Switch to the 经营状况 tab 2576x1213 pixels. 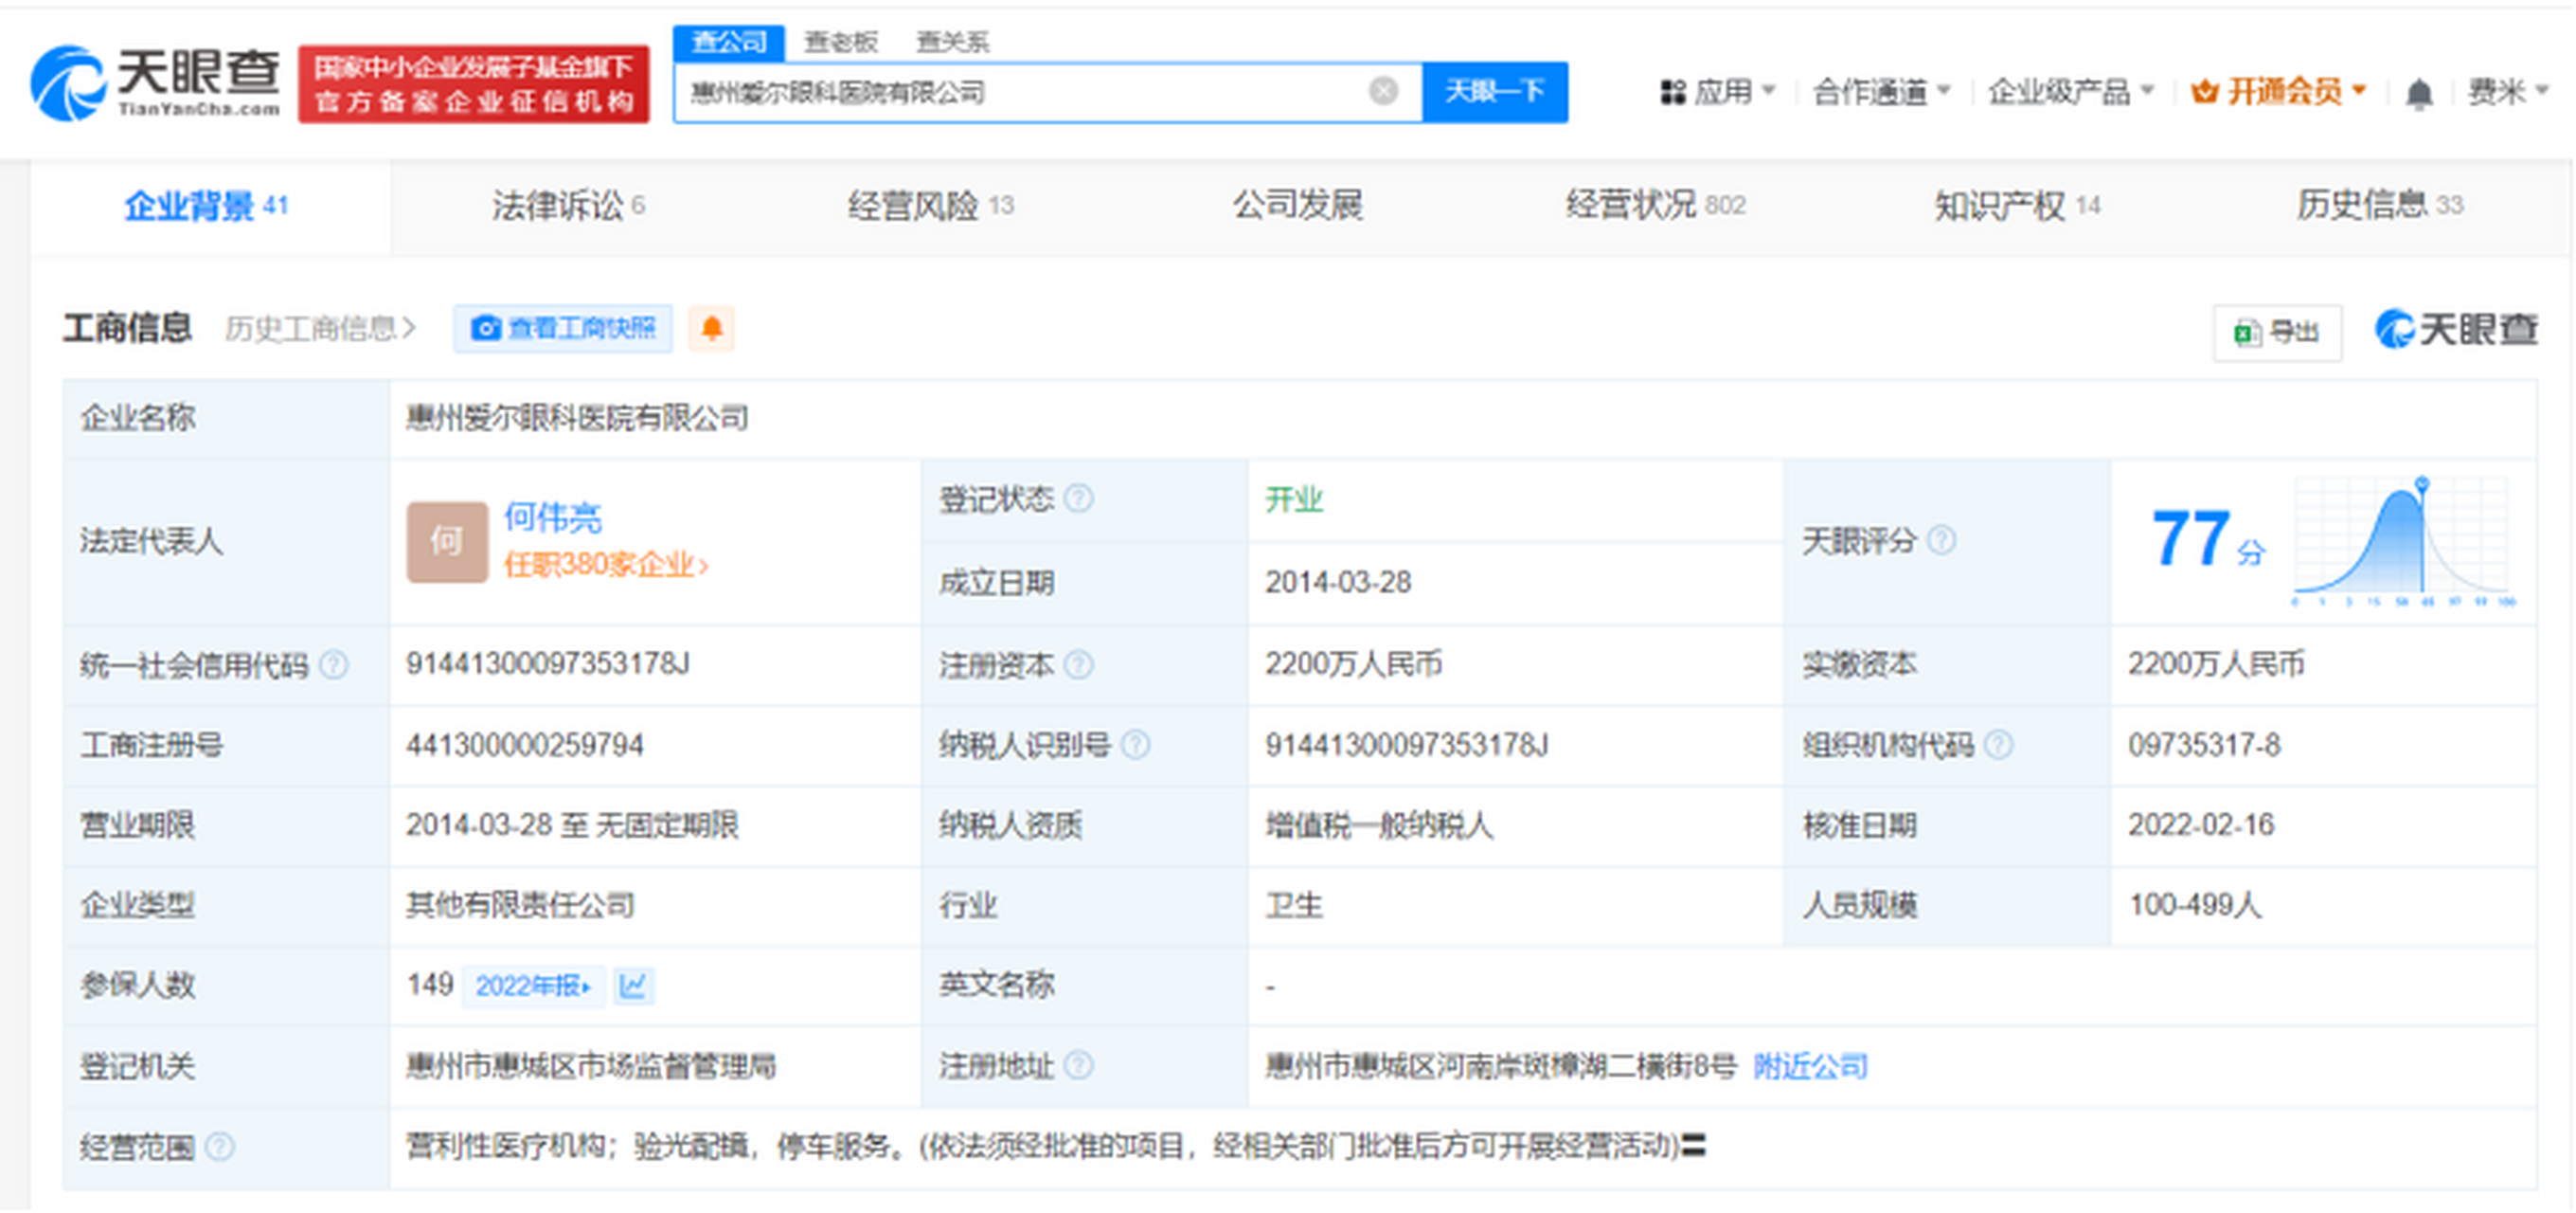pyautogui.click(x=1655, y=206)
